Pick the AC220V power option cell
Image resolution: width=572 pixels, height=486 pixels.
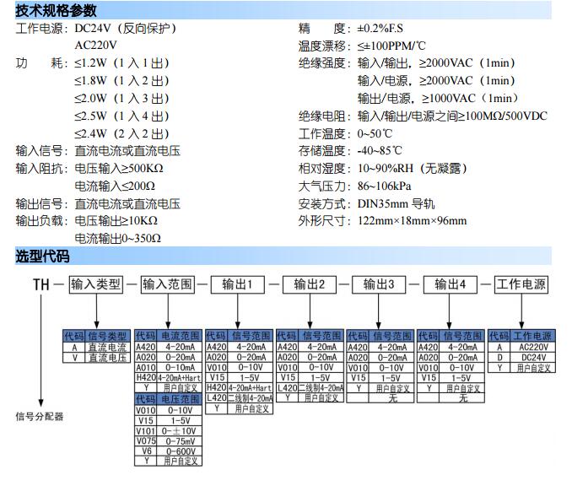tap(532, 347)
